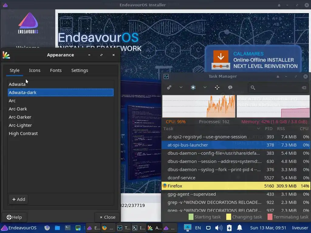311x233 pixels.
Task: Select the dbus-daemon --syslog process row
Action: 236,170
